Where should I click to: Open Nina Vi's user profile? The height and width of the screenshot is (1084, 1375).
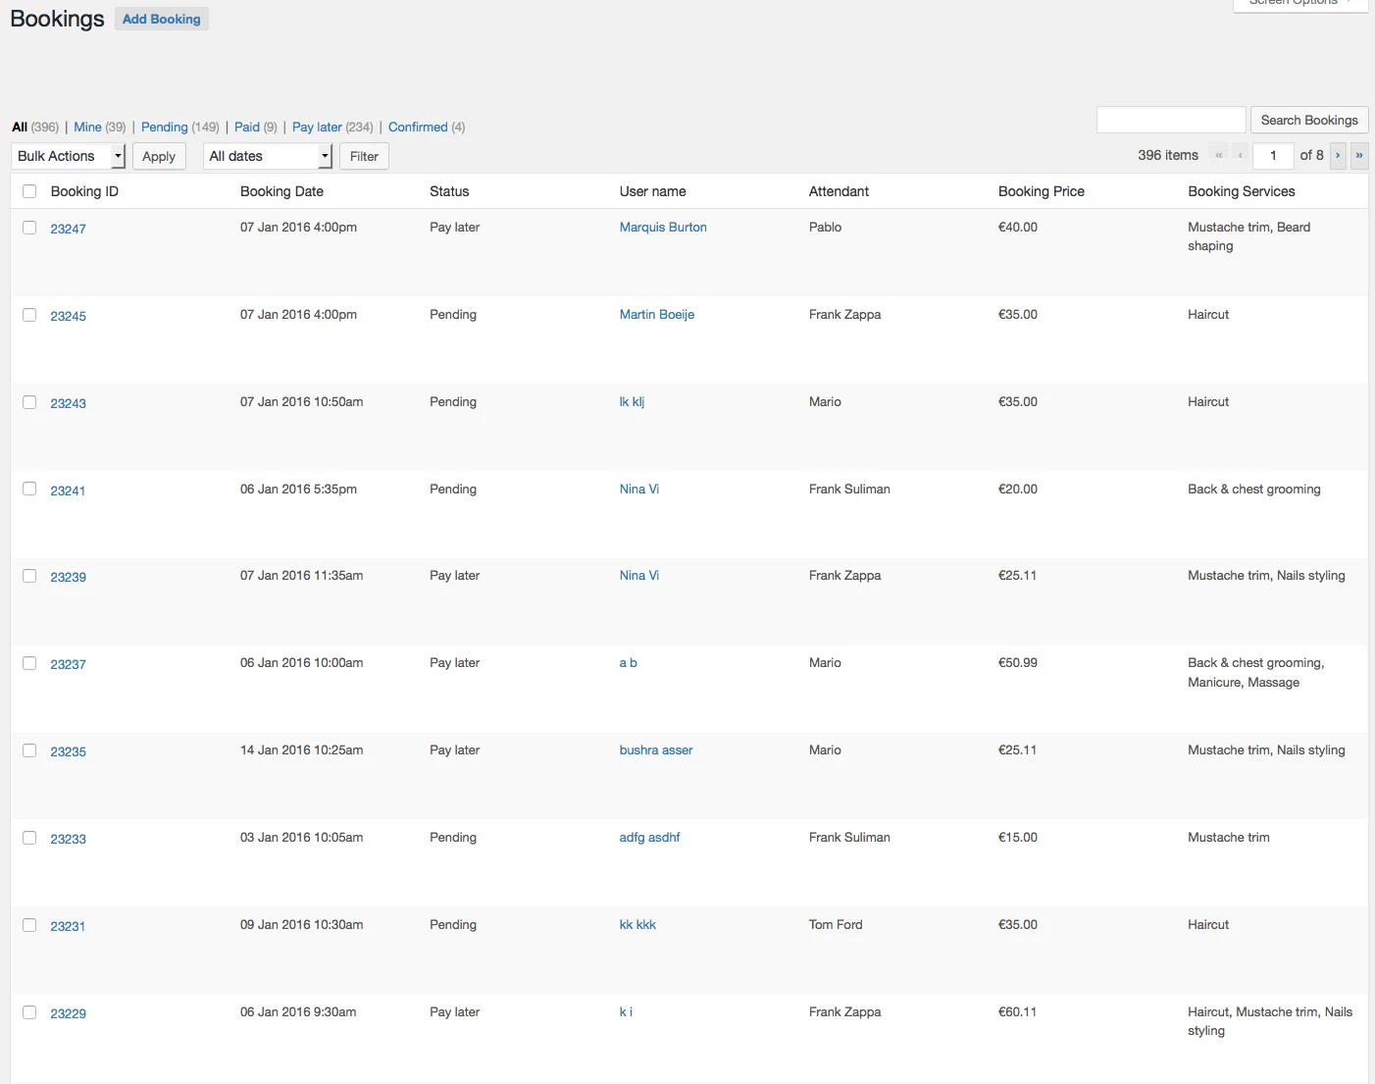tap(638, 489)
